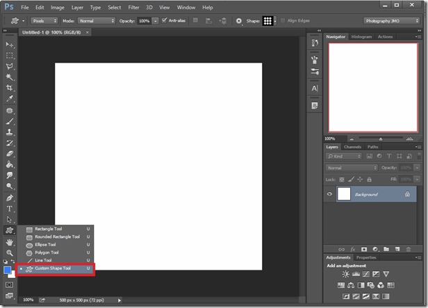Select the Path Selection tool
Viewport: 428px width, 308px height.
[x=10, y=220]
